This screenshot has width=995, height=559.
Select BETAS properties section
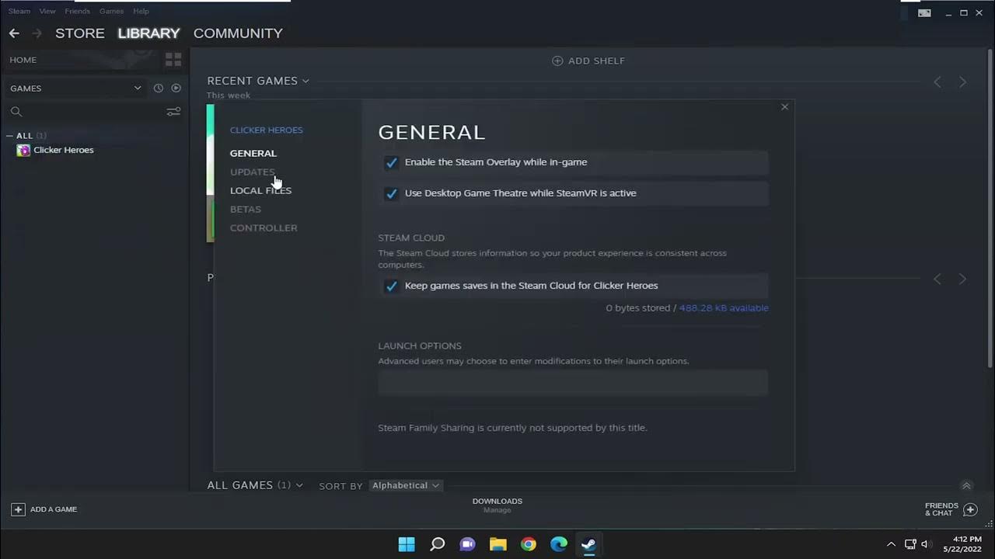coord(246,210)
